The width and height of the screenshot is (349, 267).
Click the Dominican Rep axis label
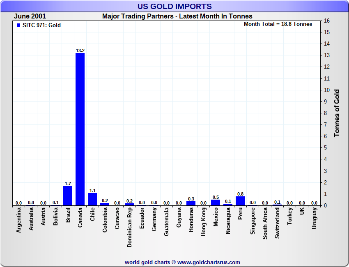coord(129,227)
